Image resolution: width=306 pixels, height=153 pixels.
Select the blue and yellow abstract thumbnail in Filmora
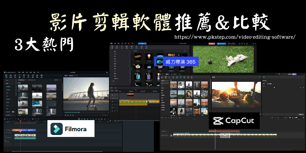(37, 103)
